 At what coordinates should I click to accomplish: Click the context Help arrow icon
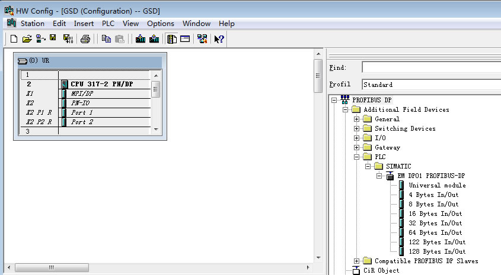[219, 39]
